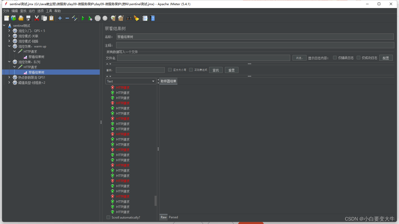Select the last HTTP请求 result in list
Image resolution: width=399 pixels, height=224 pixels.
123,212
